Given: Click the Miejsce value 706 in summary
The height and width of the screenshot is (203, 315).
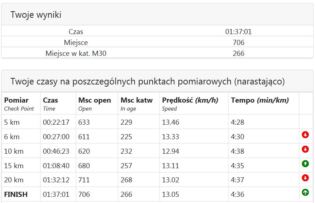Looking at the screenshot, I should pos(238,42).
